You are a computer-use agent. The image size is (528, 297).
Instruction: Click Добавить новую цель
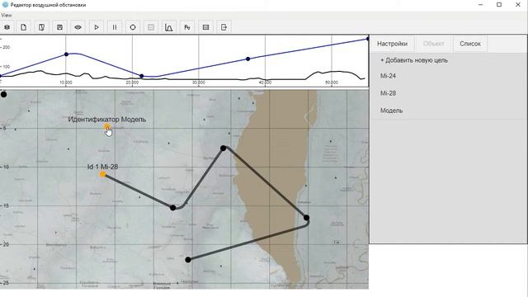(414, 60)
